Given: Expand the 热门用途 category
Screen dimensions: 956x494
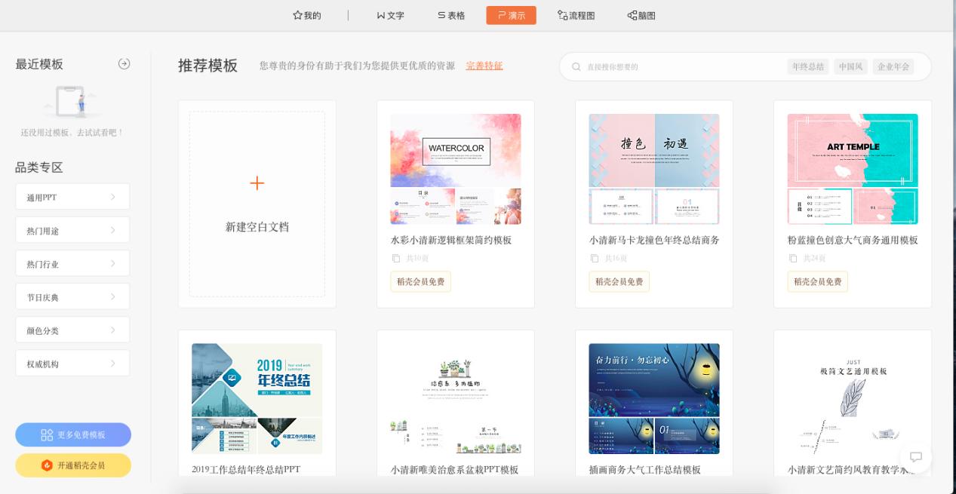Looking at the screenshot, I should point(72,229).
